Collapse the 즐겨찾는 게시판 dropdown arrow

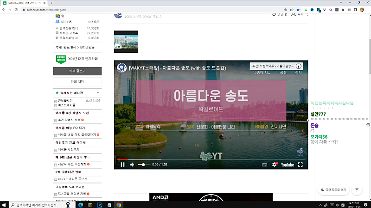pyautogui.click(x=99, y=93)
